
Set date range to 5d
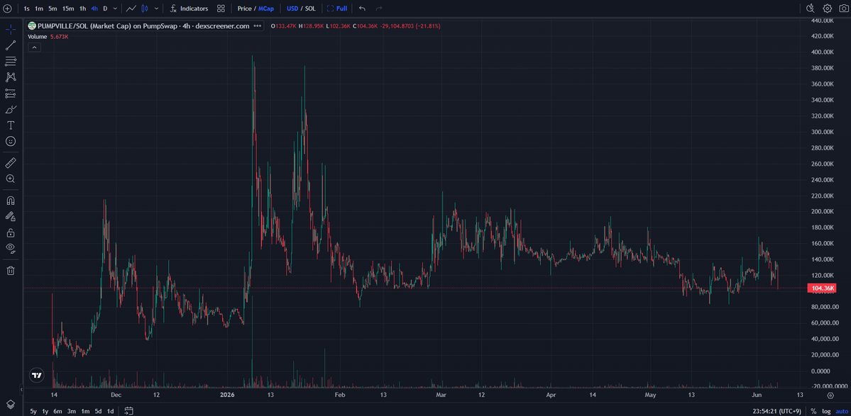click(x=98, y=411)
